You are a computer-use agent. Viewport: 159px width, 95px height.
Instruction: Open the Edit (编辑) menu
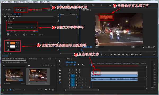coord(10,2)
